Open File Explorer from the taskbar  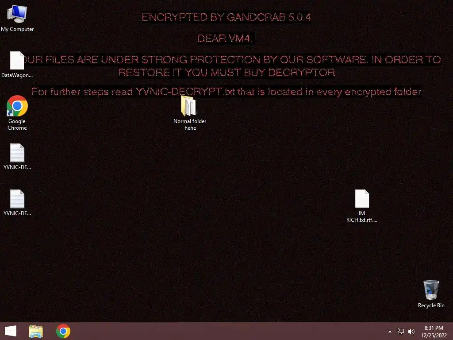[x=36, y=331]
